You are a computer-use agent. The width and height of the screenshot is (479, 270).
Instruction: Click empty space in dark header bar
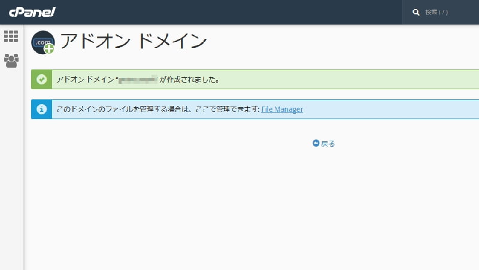(239, 12)
